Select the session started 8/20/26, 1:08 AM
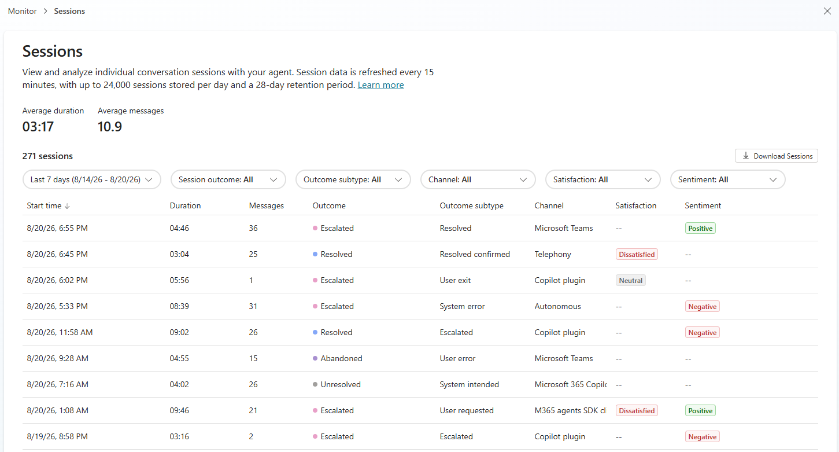Screen dimensions: 839x452 click(x=420, y=410)
